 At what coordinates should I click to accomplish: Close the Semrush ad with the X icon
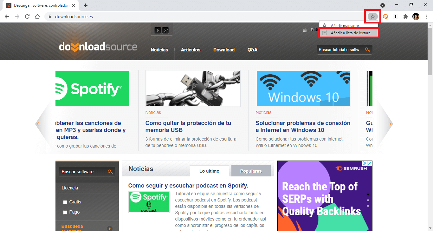pos(370,163)
